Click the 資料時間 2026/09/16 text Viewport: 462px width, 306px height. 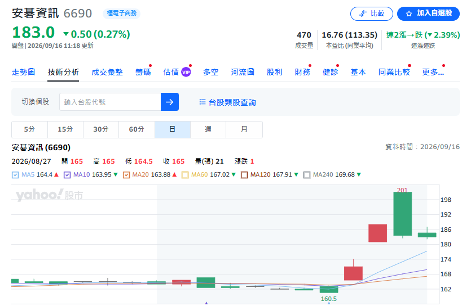point(423,147)
